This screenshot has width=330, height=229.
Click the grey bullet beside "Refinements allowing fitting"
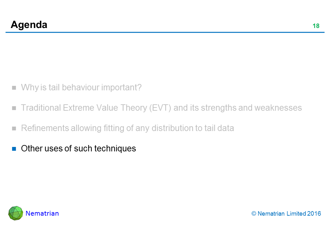pyautogui.click(x=14, y=128)
